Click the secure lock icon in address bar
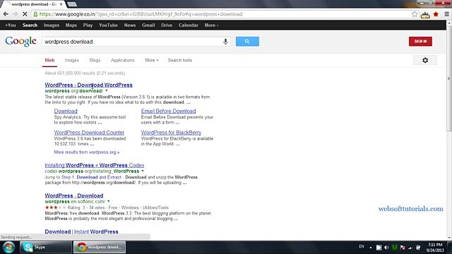The image size is (452, 254). [35, 14]
